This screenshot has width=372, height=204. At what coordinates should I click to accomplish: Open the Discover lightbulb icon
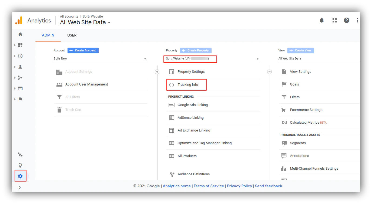point(20,165)
